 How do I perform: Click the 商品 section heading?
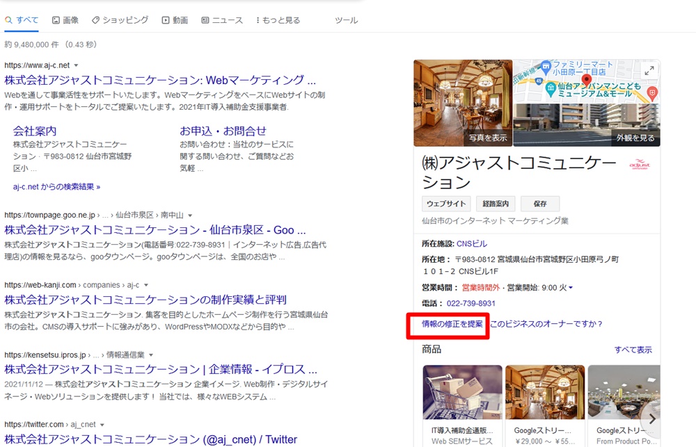click(x=432, y=350)
